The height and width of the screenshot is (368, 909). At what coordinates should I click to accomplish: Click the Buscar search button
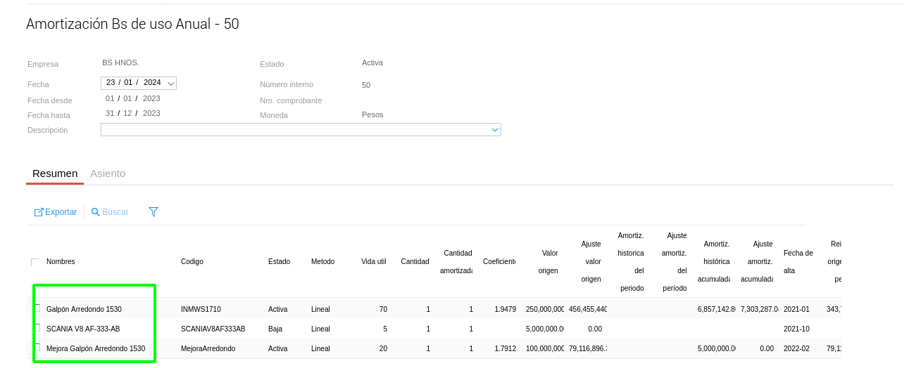click(x=110, y=212)
